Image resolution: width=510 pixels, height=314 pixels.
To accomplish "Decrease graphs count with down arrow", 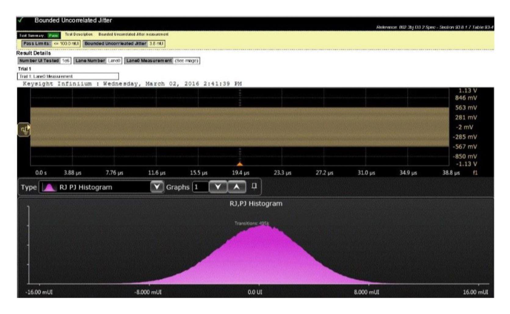I will tap(218, 187).
